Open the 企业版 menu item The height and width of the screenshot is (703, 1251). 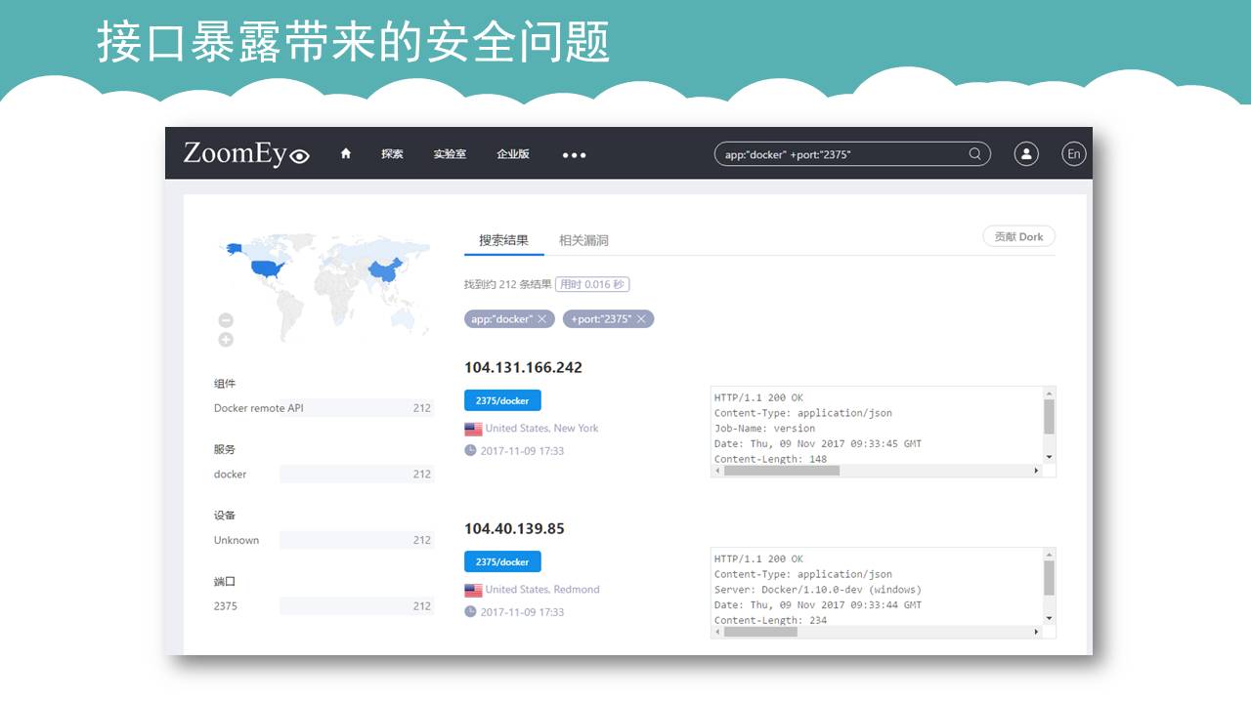[x=513, y=154]
